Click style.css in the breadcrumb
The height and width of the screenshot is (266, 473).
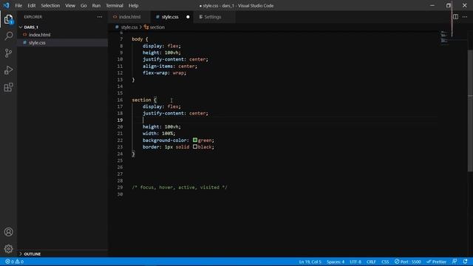click(x=129, y=27)
